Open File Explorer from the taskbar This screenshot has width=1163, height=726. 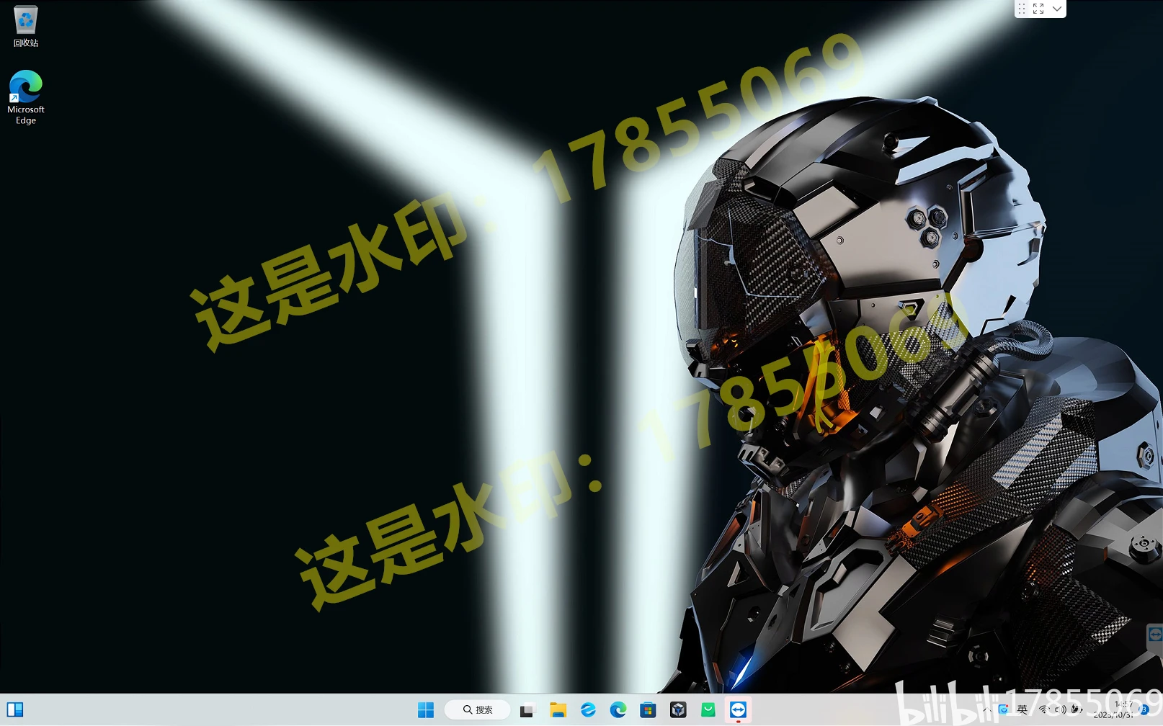(558, 710)
